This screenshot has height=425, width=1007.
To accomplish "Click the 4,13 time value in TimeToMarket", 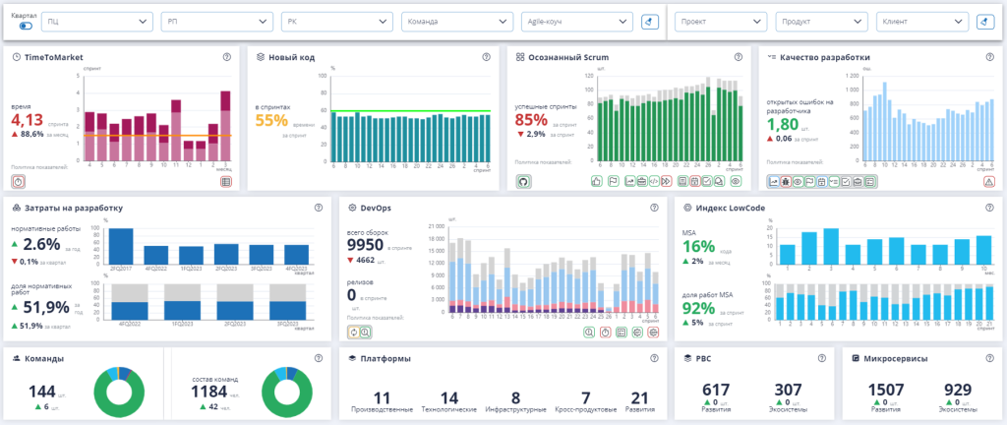I will 28,120.
